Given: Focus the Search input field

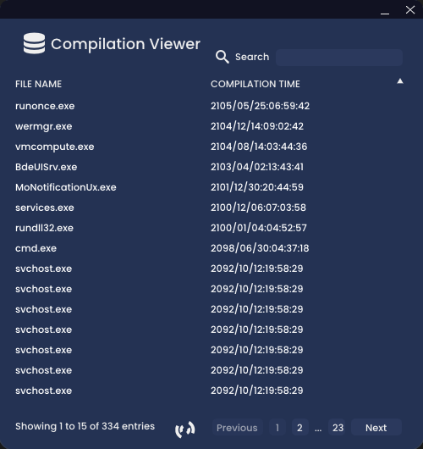Looking at the screenshot, I should pyautogui.click(x=339, y=58).
